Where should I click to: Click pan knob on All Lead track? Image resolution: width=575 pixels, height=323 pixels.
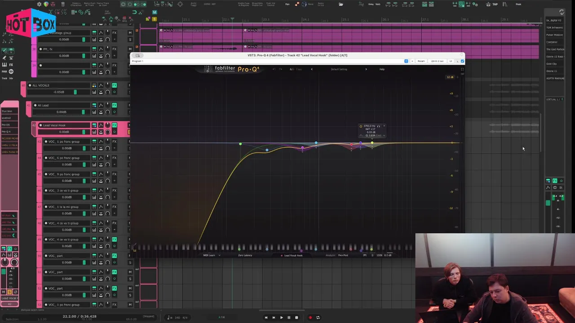pyautogui.click(x=108, y=105)
